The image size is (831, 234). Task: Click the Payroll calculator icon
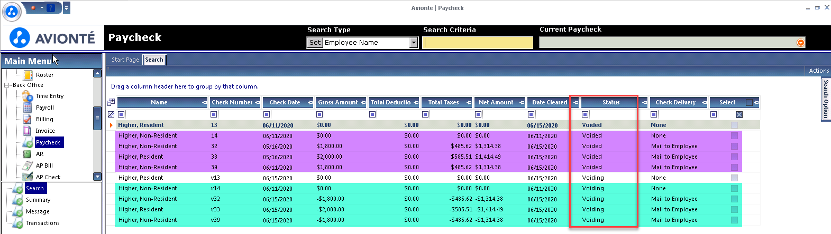pos(28,108)
